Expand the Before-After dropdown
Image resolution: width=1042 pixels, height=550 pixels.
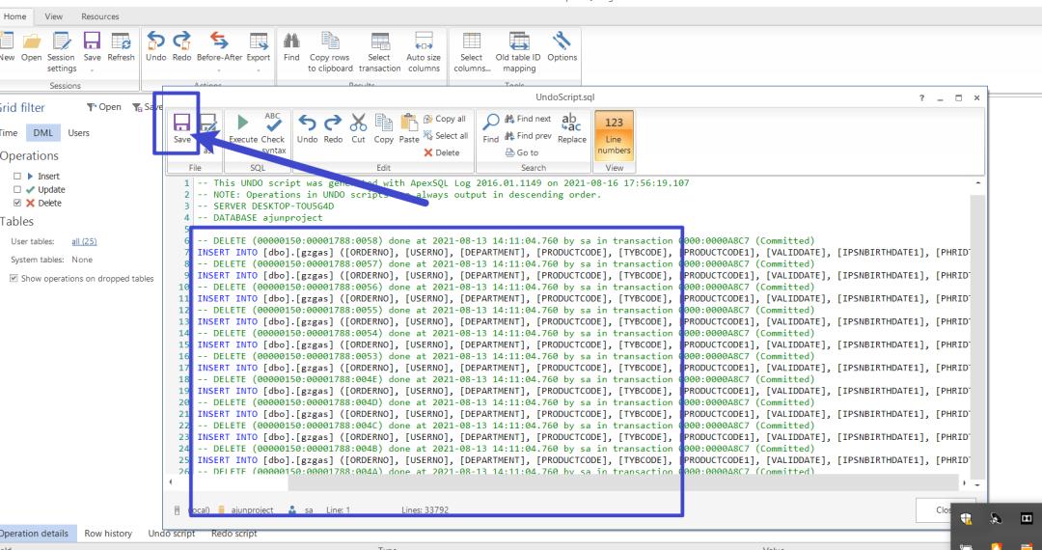point(219,69)
